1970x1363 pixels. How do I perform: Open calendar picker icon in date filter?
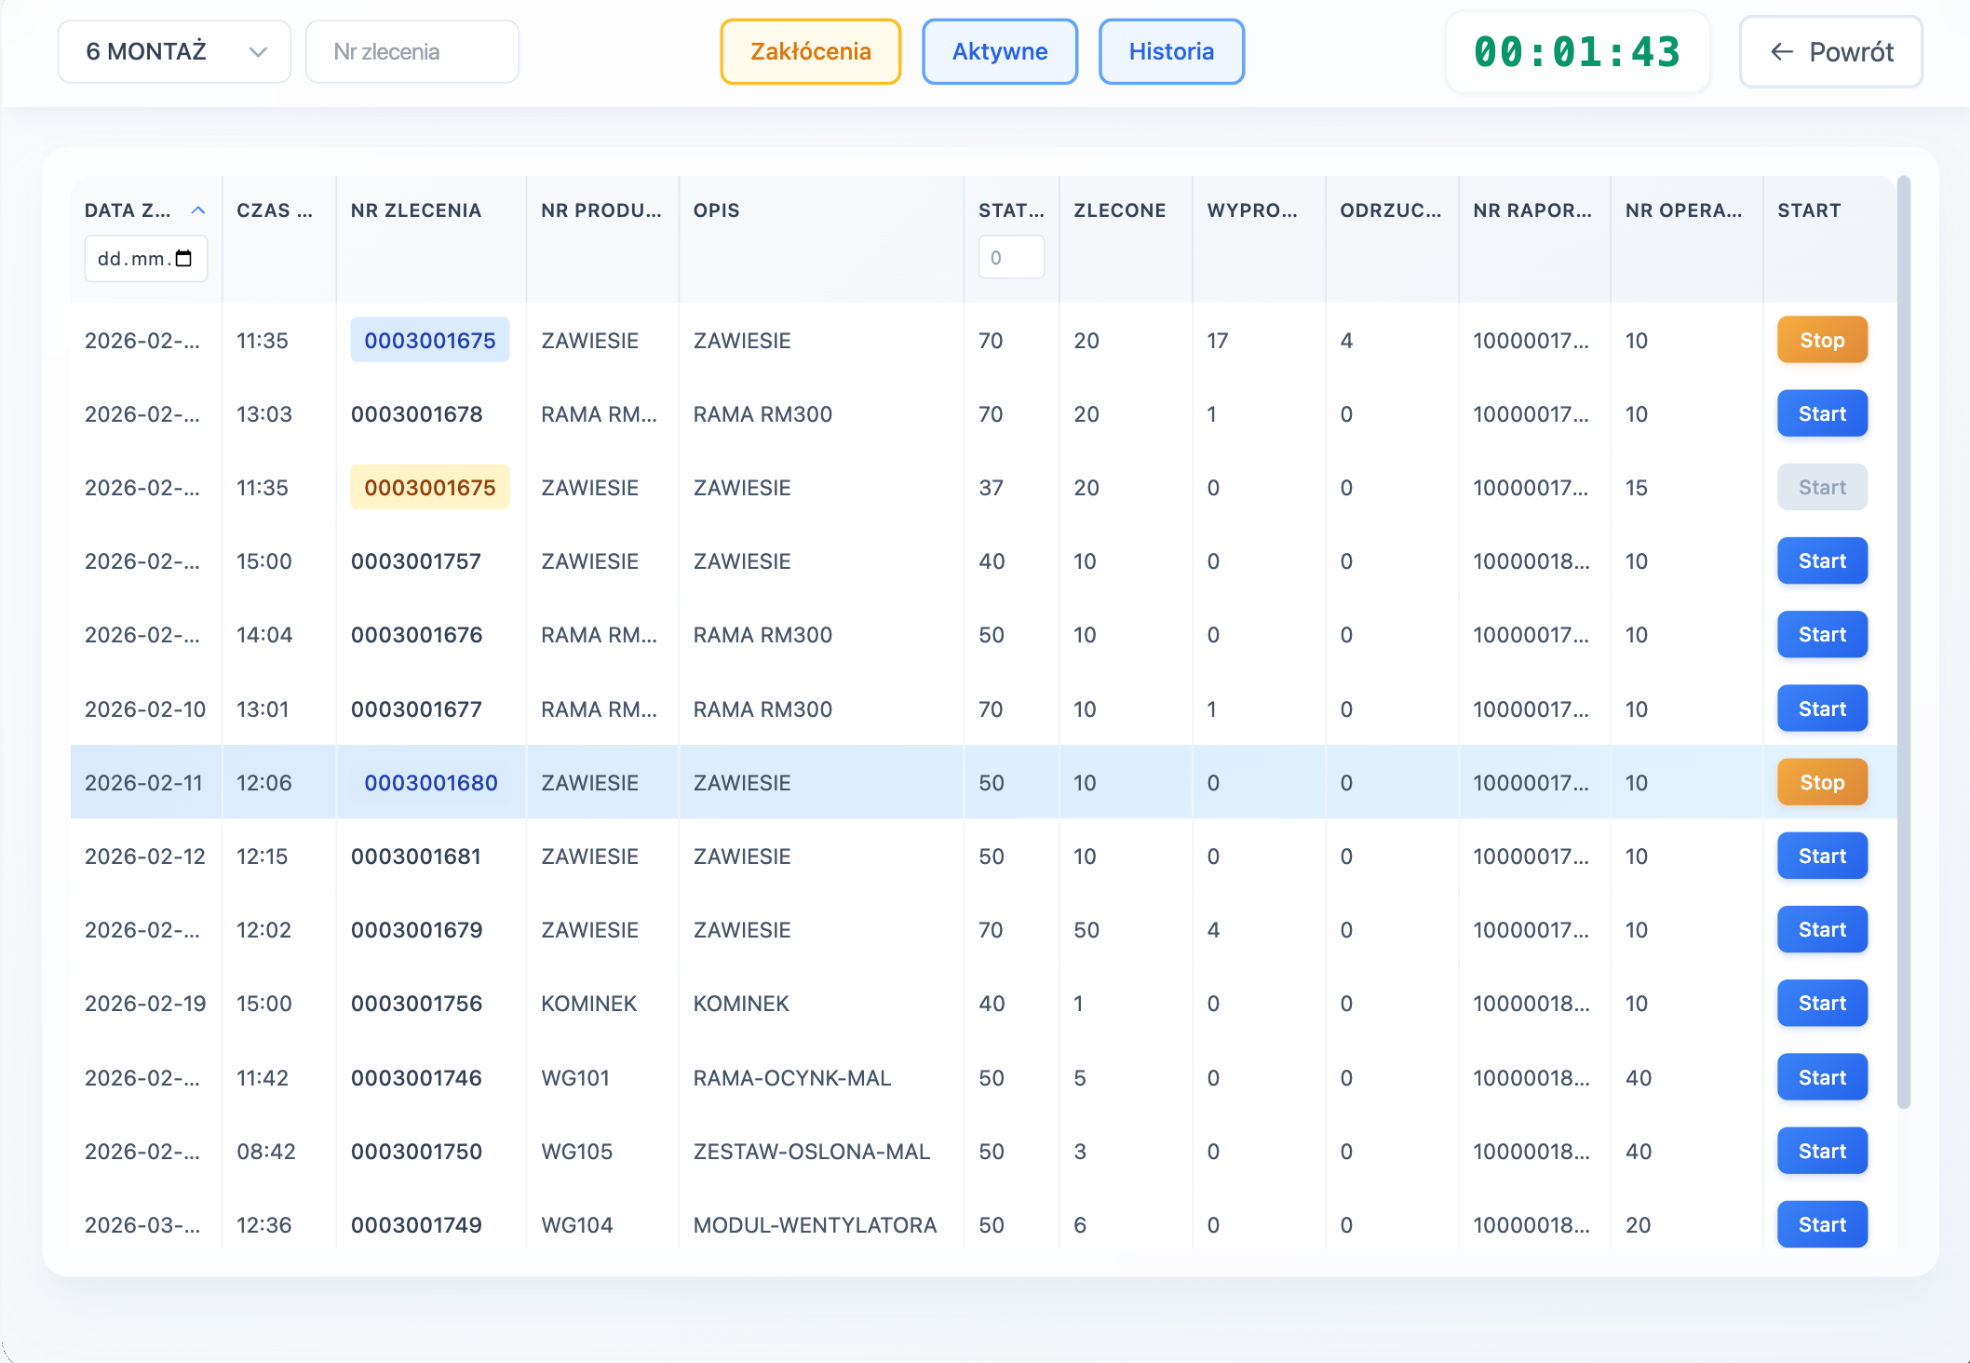(183, 259)
